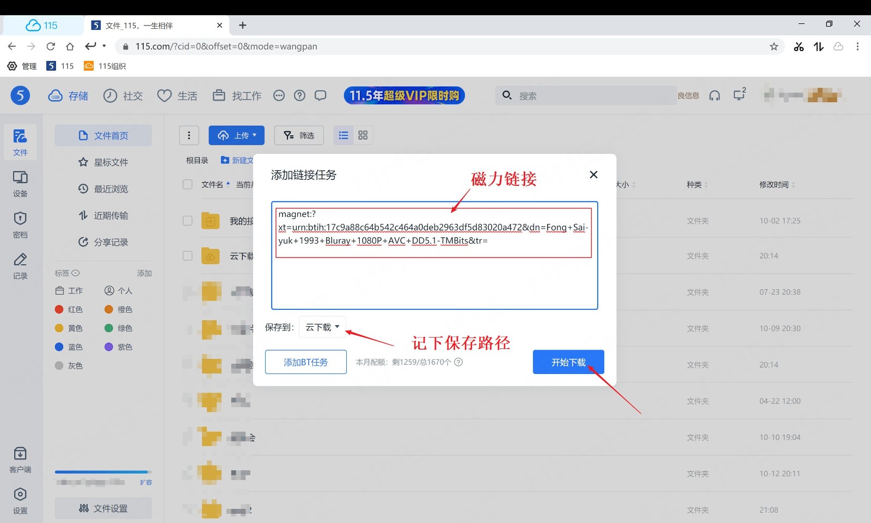Click the headphone customer service icon

pyautogui.click(x=714, y=96)
